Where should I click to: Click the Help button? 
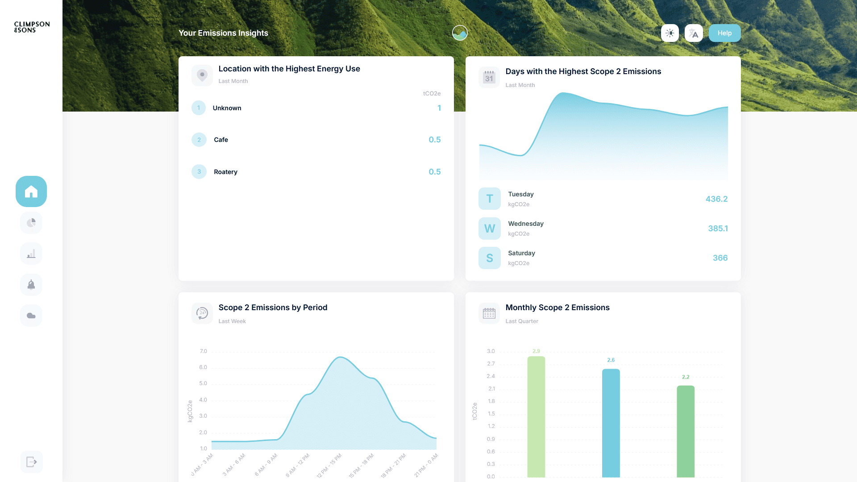point(724,33)
